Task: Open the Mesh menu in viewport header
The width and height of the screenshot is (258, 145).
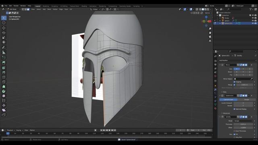Action: pyautogui.click(x=49, y=9)
